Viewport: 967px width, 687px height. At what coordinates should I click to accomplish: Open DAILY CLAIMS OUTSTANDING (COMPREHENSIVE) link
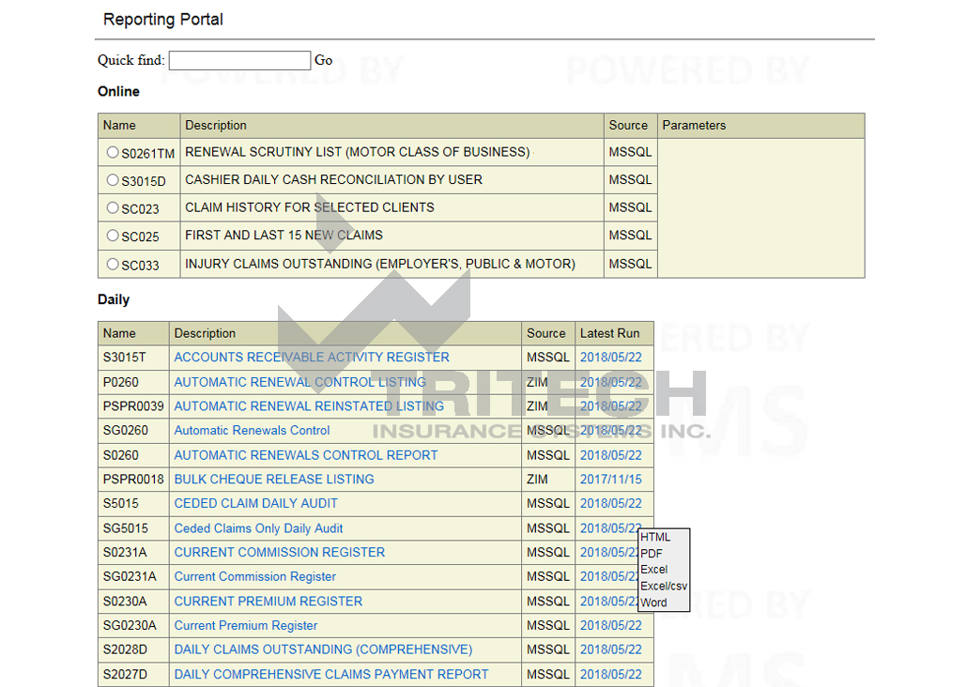pos(323,649)
